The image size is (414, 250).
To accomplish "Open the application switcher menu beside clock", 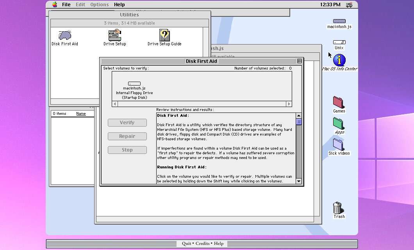I will [x=349, y=5].
